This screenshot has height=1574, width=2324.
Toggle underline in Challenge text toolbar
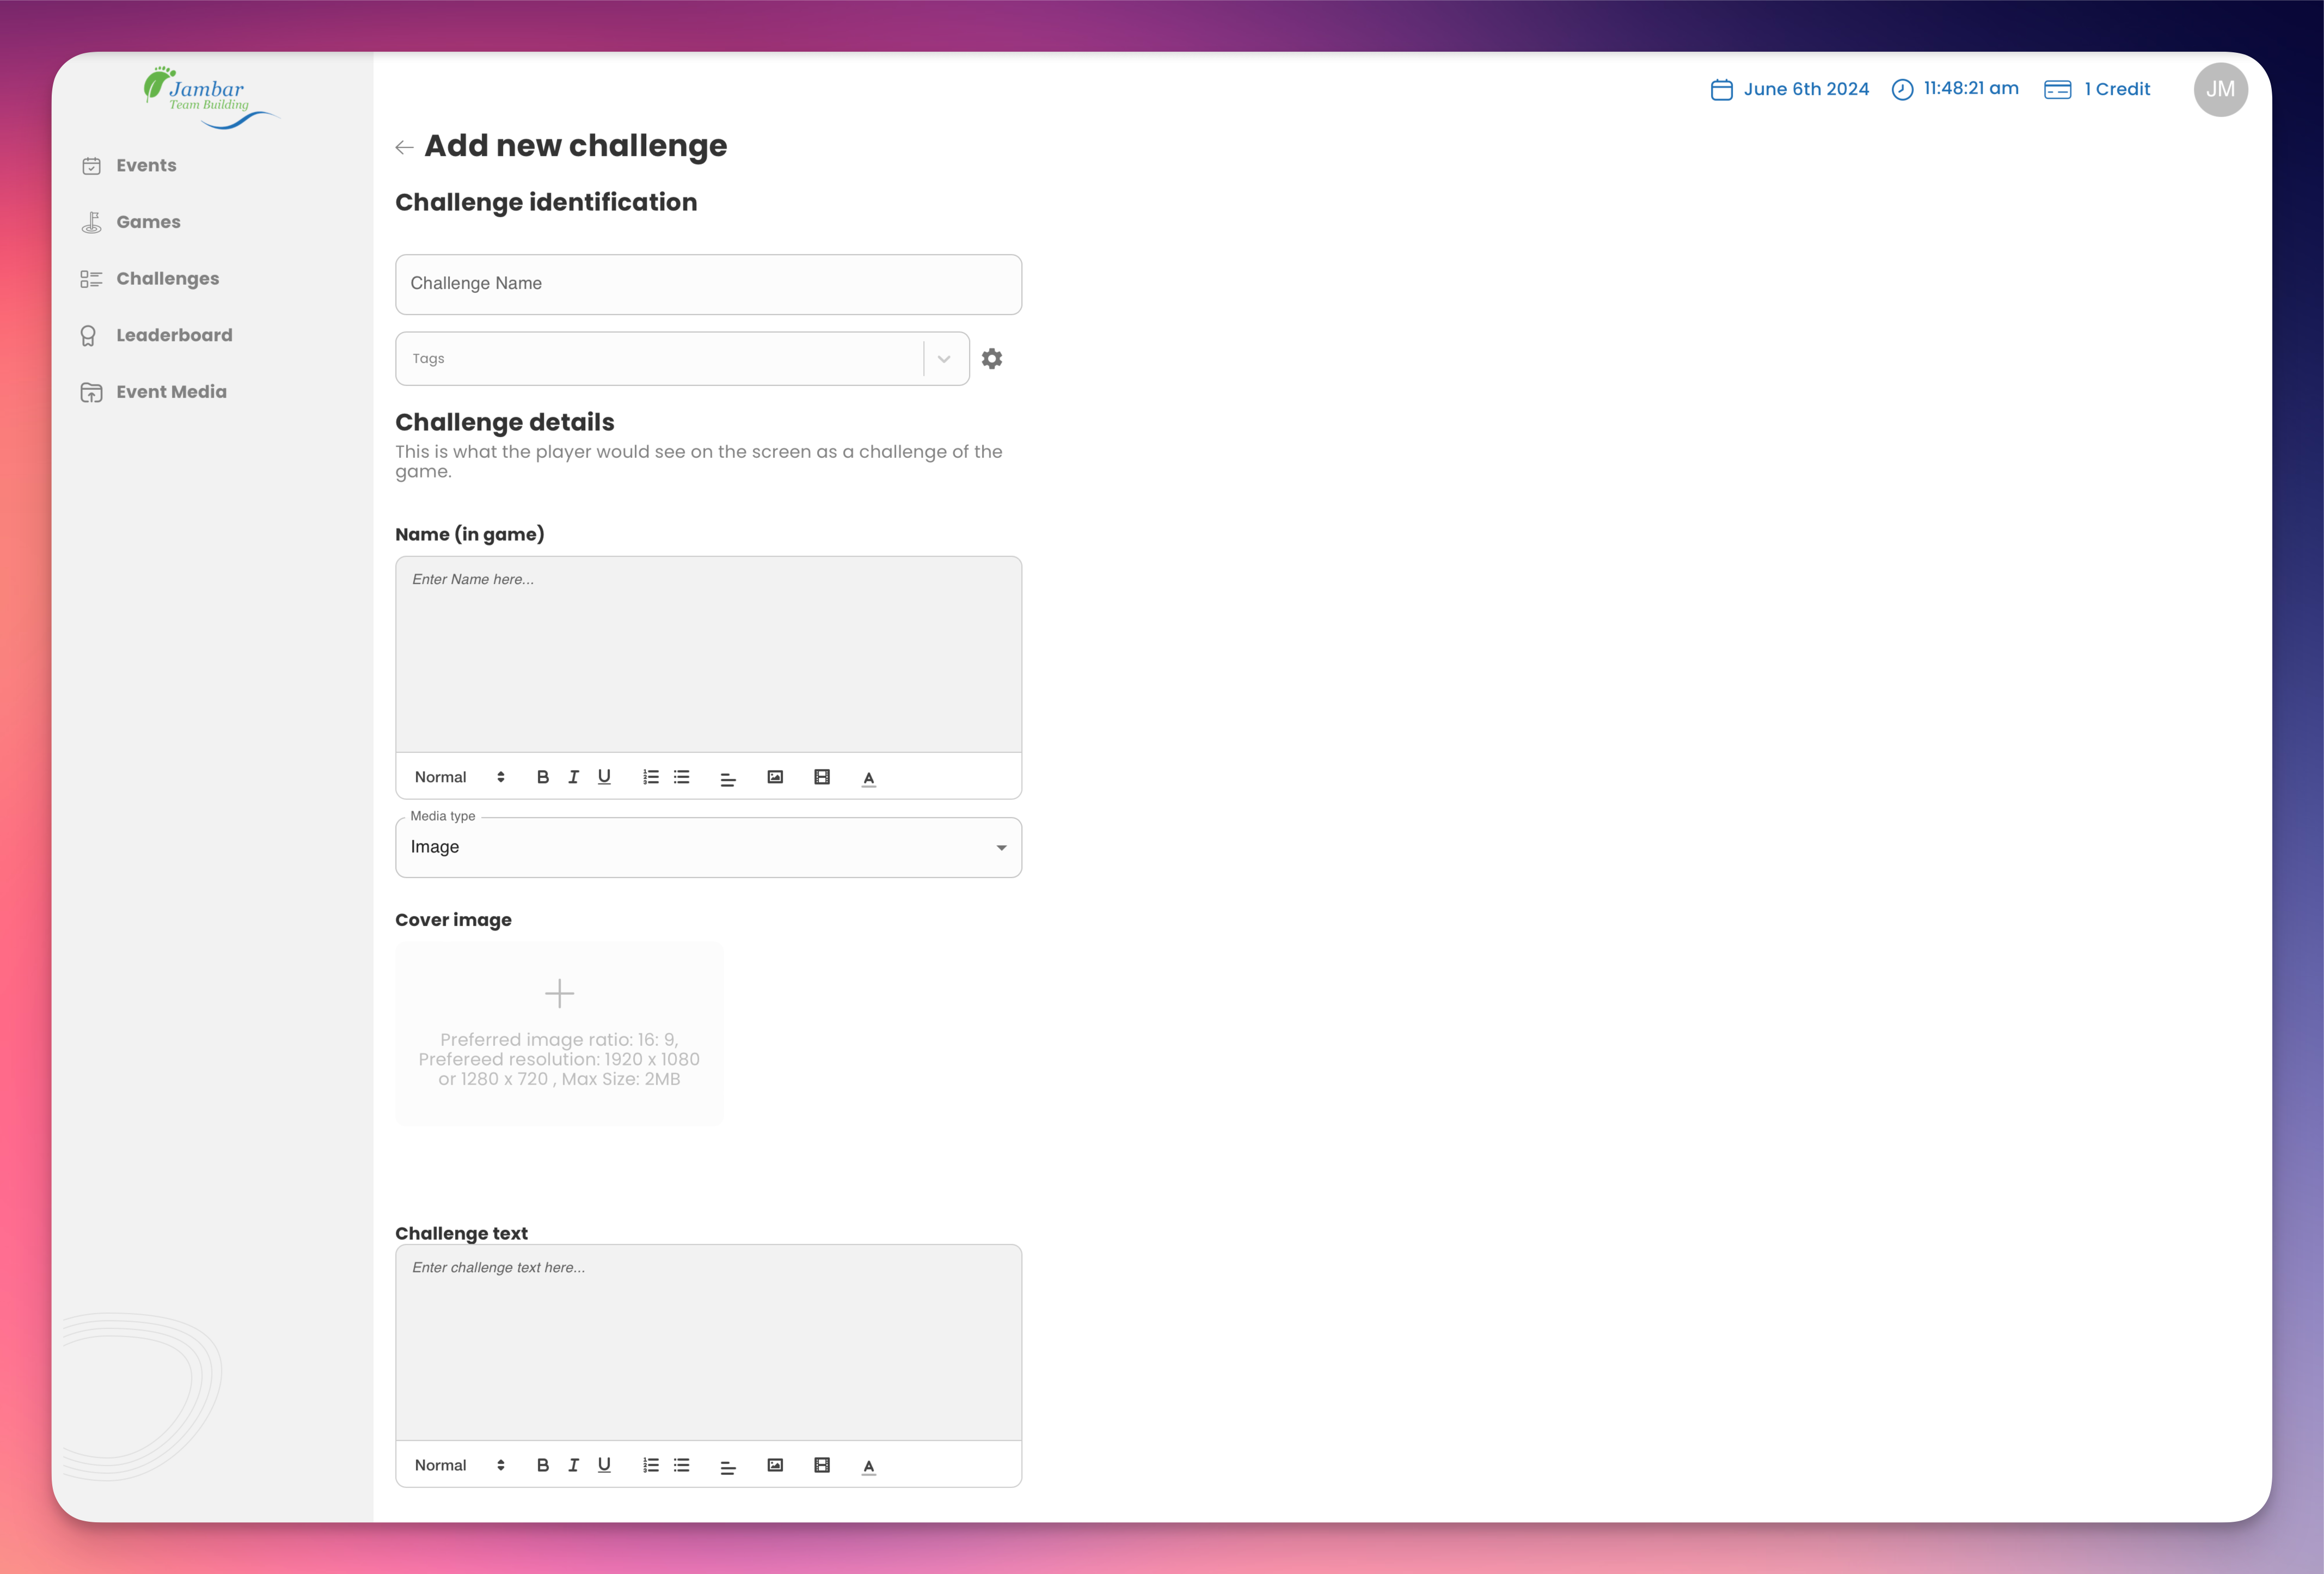point(604,1465)
